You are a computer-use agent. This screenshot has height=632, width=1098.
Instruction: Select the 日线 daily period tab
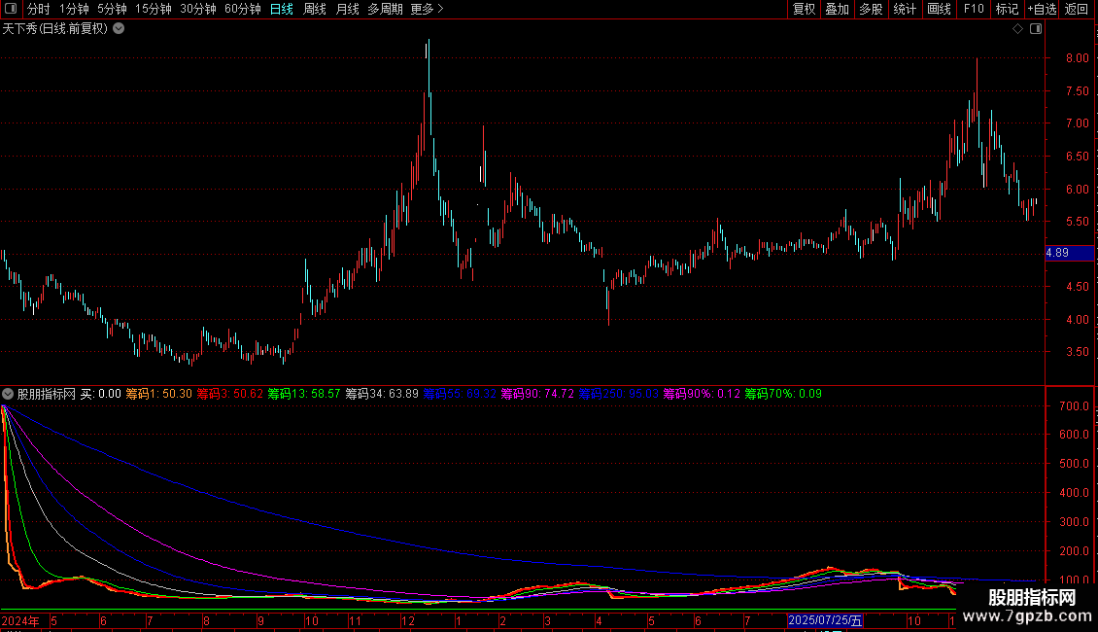click(x=282, y=9)
